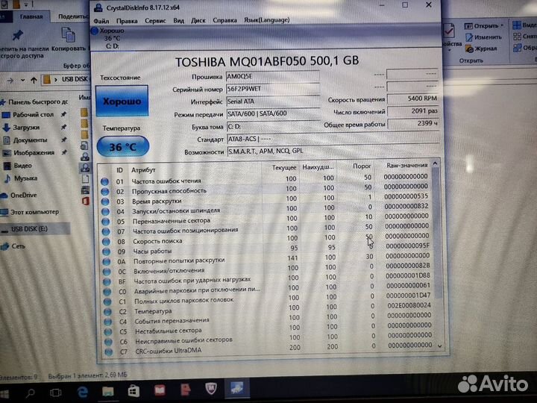Image resolution: width=537 pixels, height=403 pixels.
Task: Click status icon of row 05 Переназначенные сектора
Action: tap(106, 222)
